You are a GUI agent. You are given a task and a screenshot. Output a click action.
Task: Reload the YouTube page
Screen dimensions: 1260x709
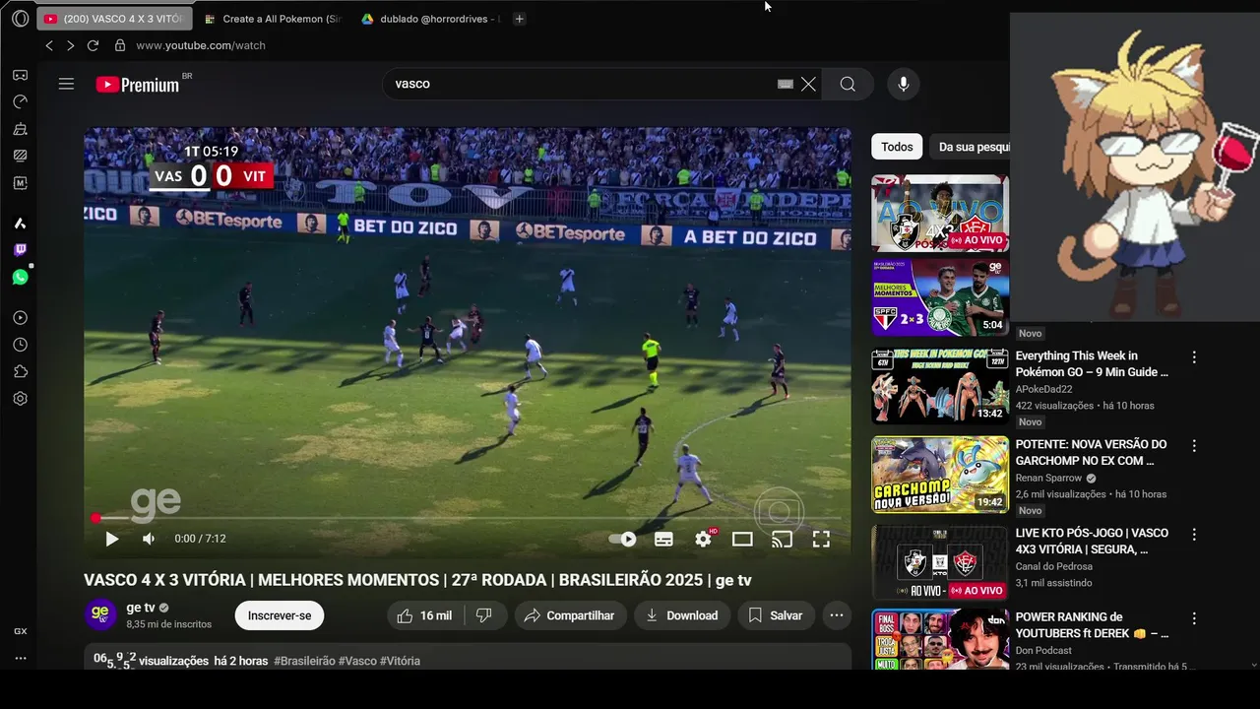(x=93, y=45)
